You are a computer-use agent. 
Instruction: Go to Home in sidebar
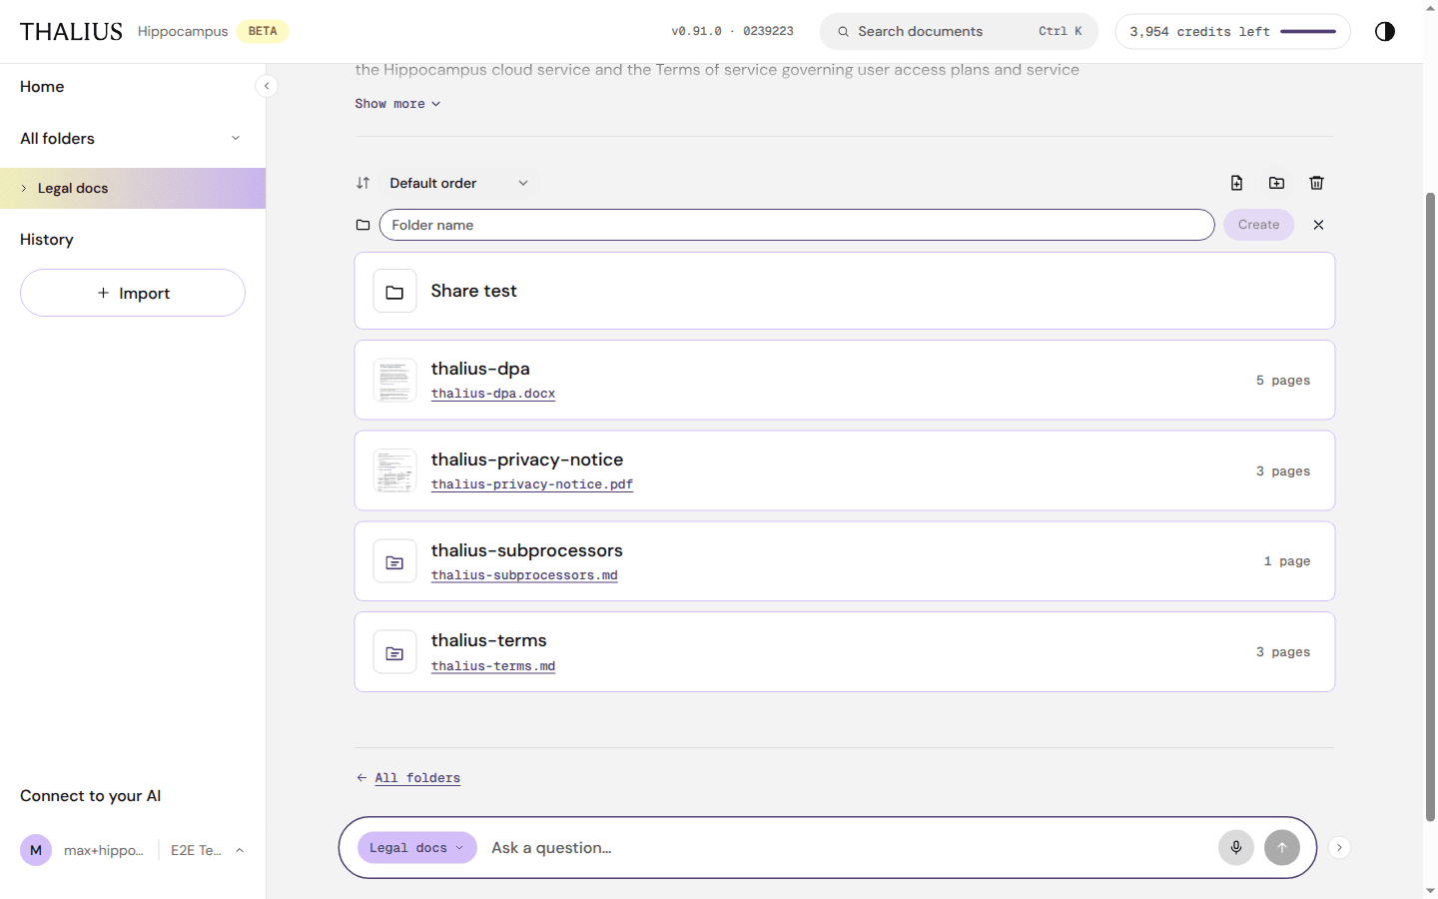tap(42, 87)
